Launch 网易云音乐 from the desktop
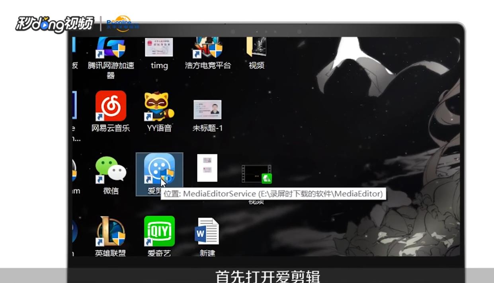This screenshot has width=494, height=283. pyautogui.click(x=111, y=106)
